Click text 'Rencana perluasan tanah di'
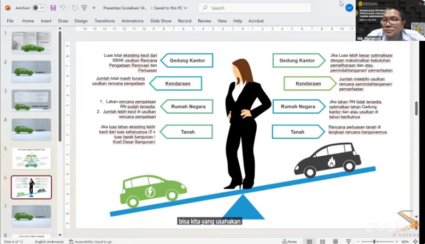 coord(355,127)
